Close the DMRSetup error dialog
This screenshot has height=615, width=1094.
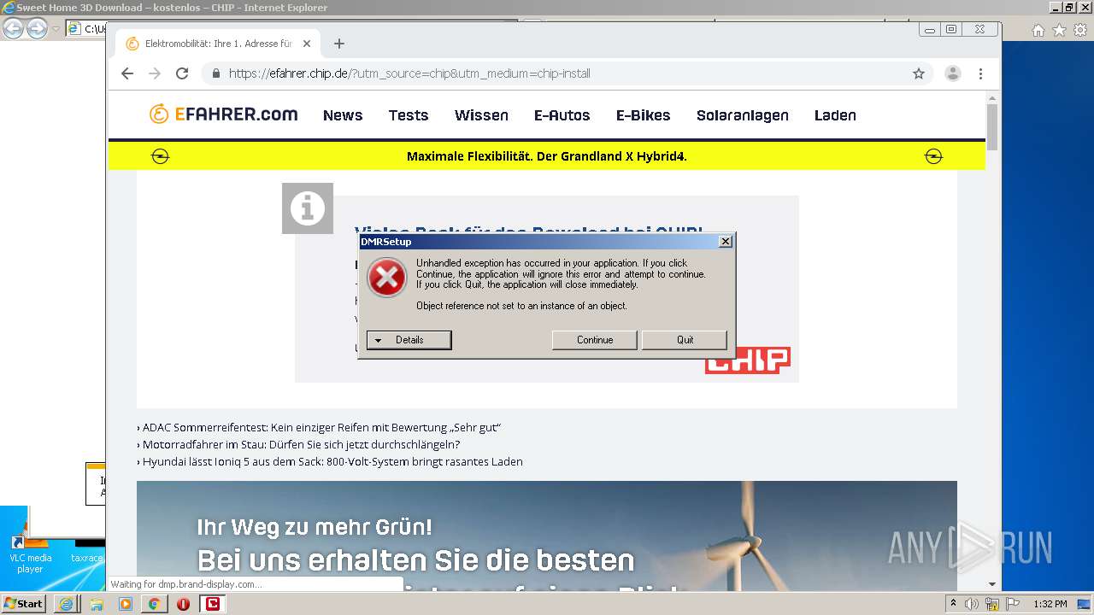(x=726, y=242)
